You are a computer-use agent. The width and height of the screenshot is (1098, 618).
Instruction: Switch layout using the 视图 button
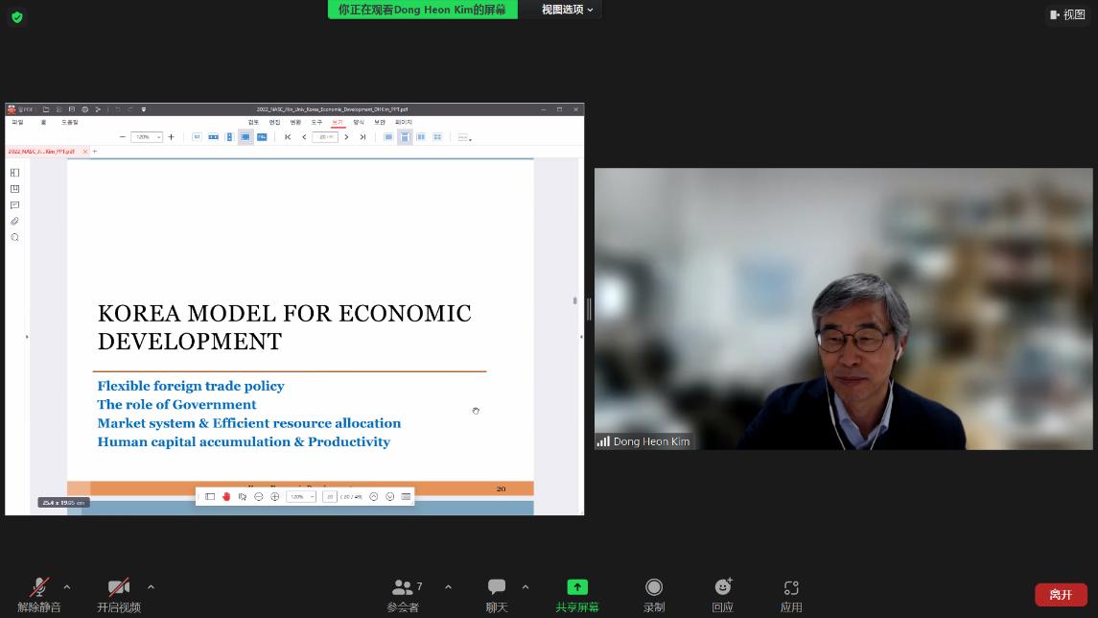[x=1067, y=14]
